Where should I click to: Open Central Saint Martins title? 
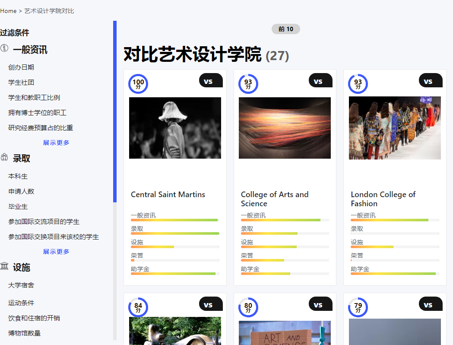[x=168, y=195]
